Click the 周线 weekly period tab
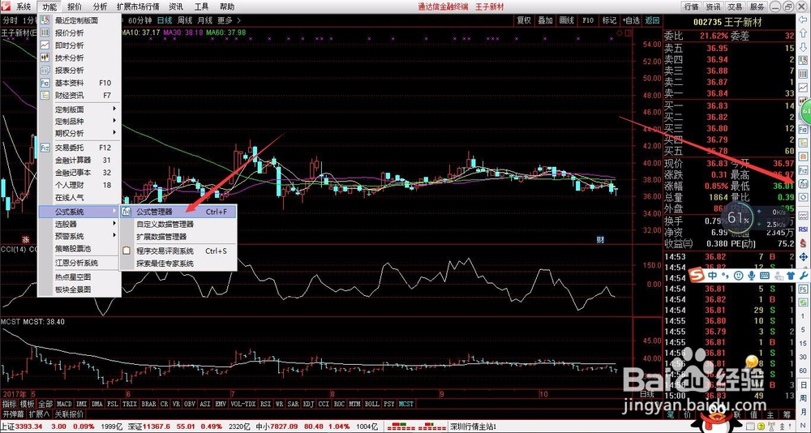The image size is (811, 433). click(x=185, y=20)
